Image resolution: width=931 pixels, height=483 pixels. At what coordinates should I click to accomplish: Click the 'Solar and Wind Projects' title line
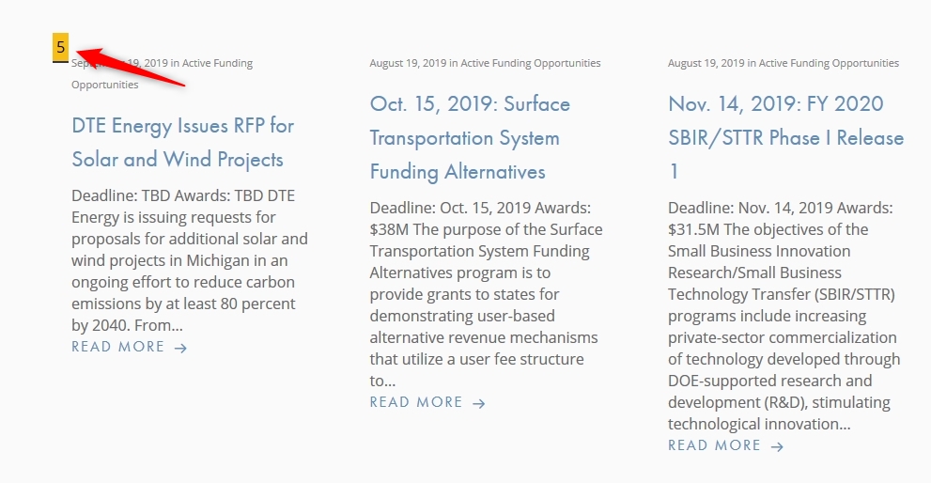178,159
